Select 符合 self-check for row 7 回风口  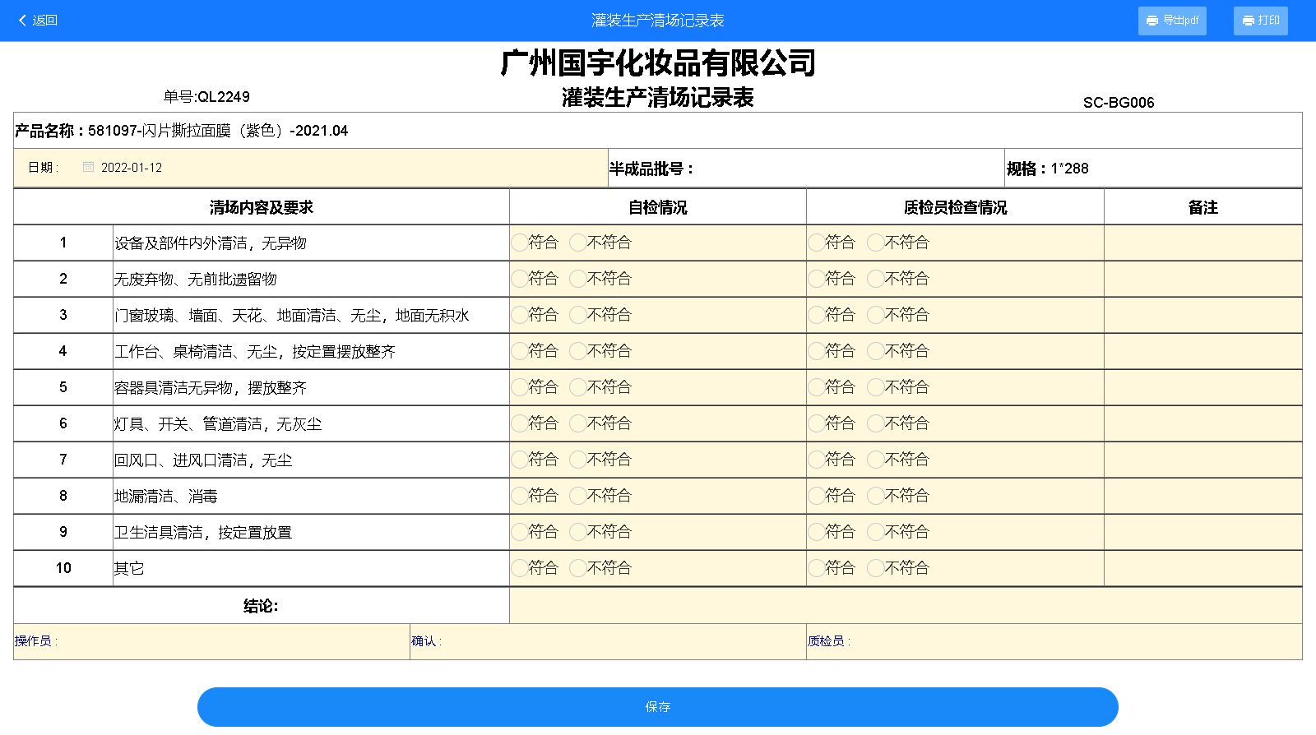[519, 460]
